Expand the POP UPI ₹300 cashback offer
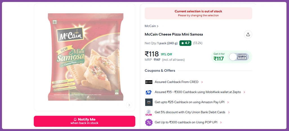 (221, 123)
